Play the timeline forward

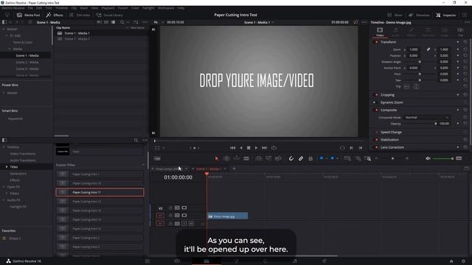(x=256, y=148)
